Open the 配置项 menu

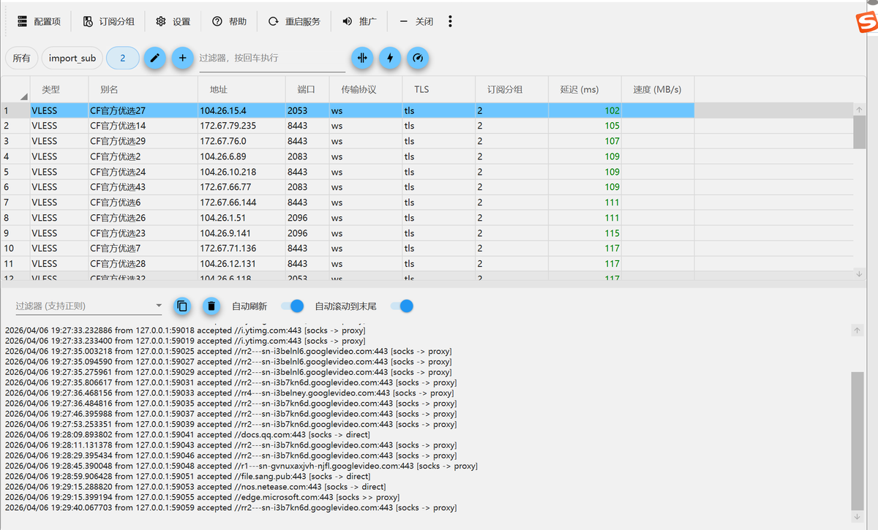[x=39, y=21]
